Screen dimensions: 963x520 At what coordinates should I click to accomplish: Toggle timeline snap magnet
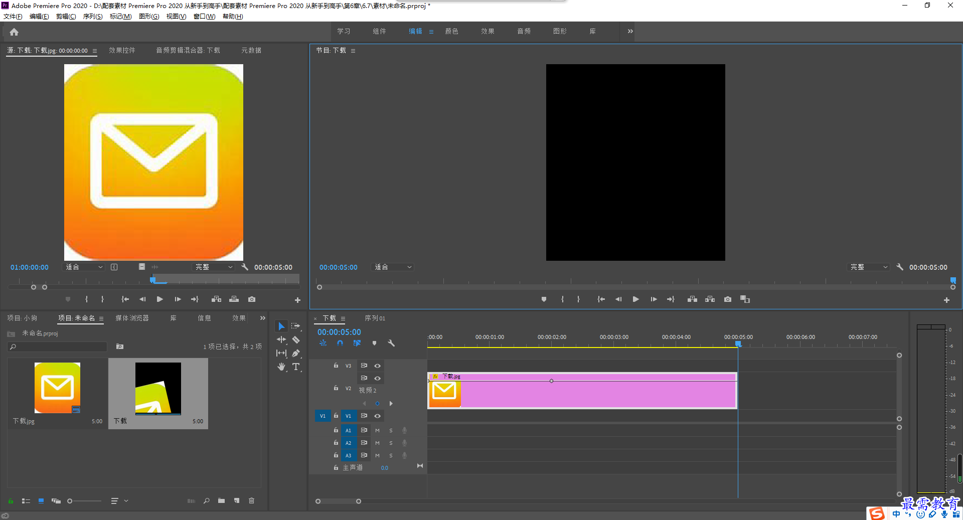pyautogui.click(x=340, y=343)
